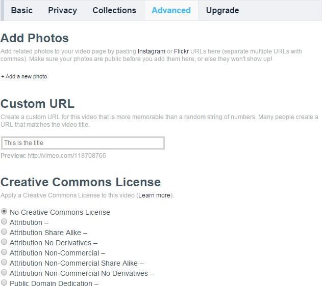The width and height of the screenshot is (322, 286).
Task: Go to the Collections tab
Action: click(114, 11)
